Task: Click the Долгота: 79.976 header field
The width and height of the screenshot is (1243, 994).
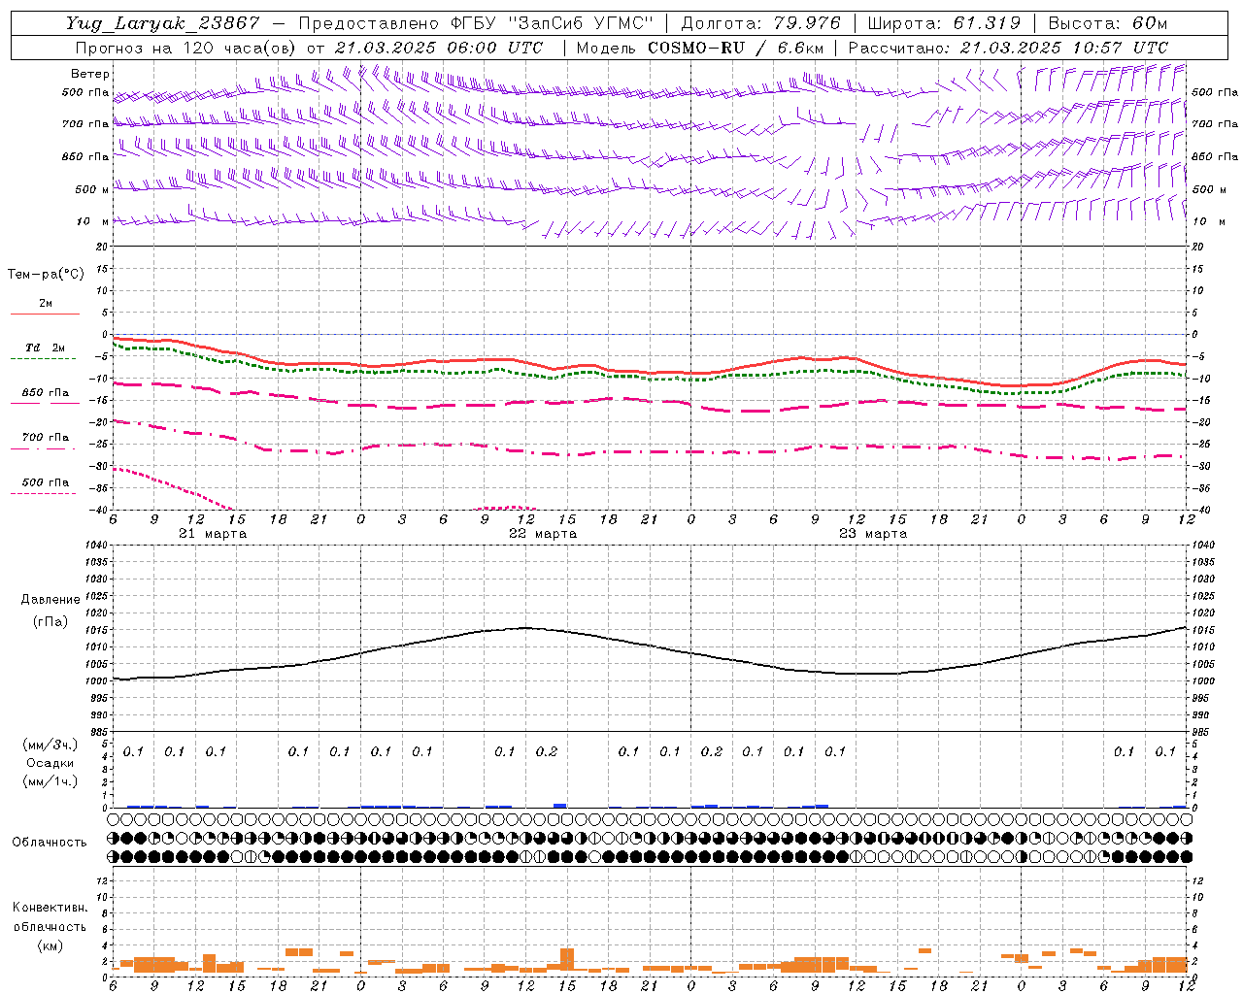Action: pos(761,24)
